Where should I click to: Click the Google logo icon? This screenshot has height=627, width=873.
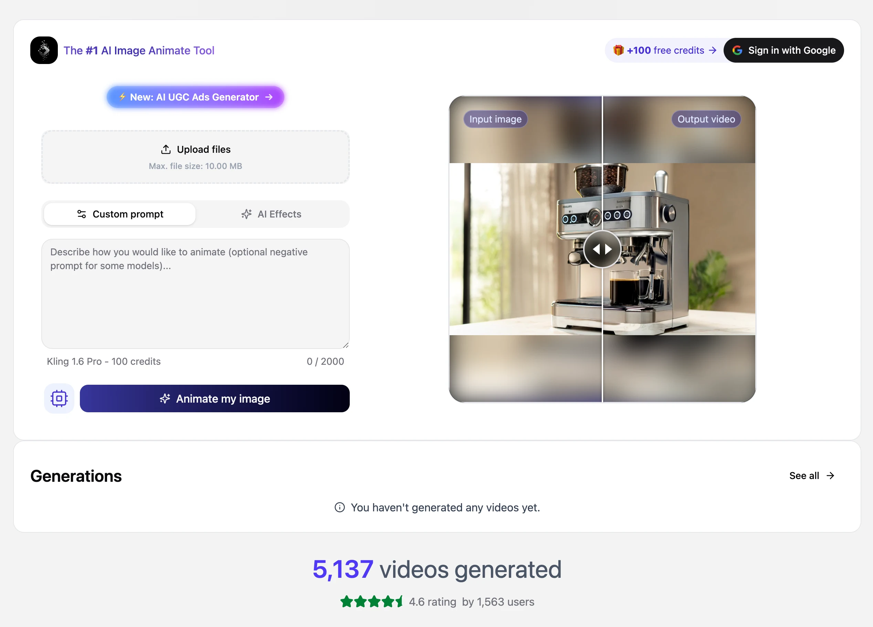tap(737, 51)
